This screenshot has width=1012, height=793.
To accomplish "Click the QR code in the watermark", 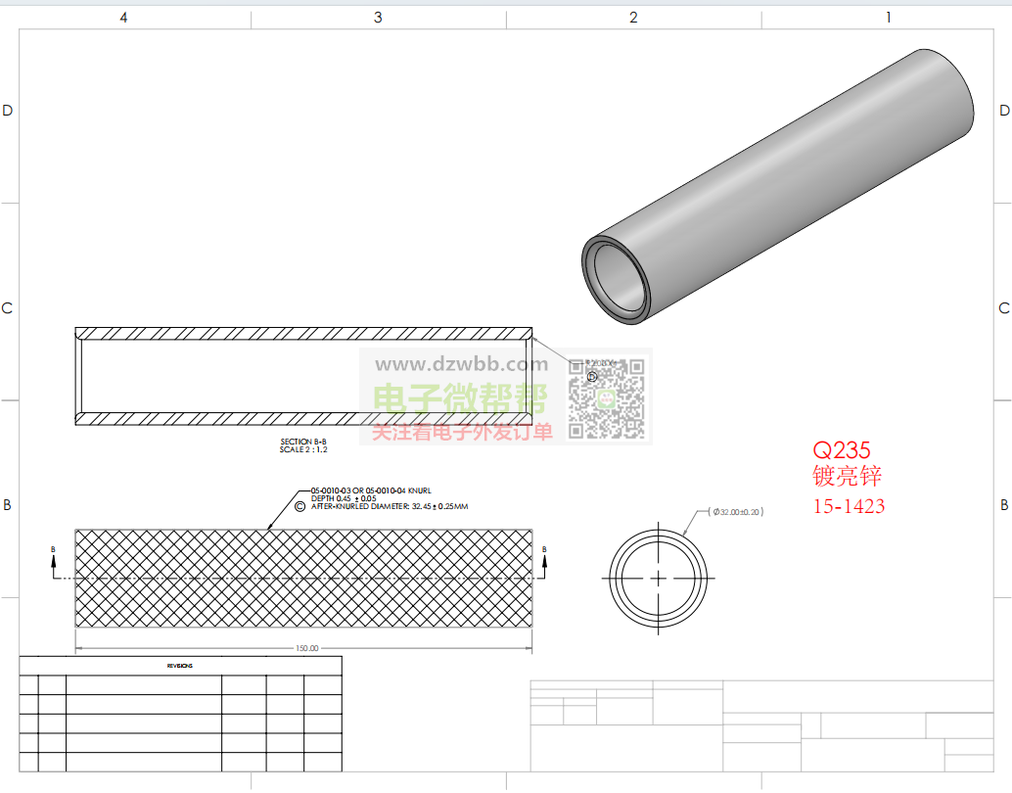I will 607,398.
